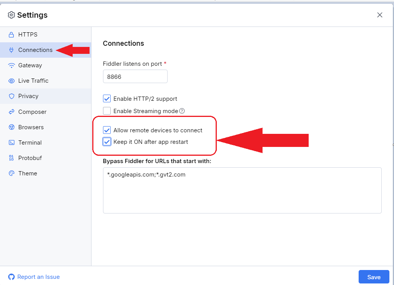Focus the Fiddler listening port field
Image resolution: width=394 pixels, height=285 pixels.
click(135, 77)
